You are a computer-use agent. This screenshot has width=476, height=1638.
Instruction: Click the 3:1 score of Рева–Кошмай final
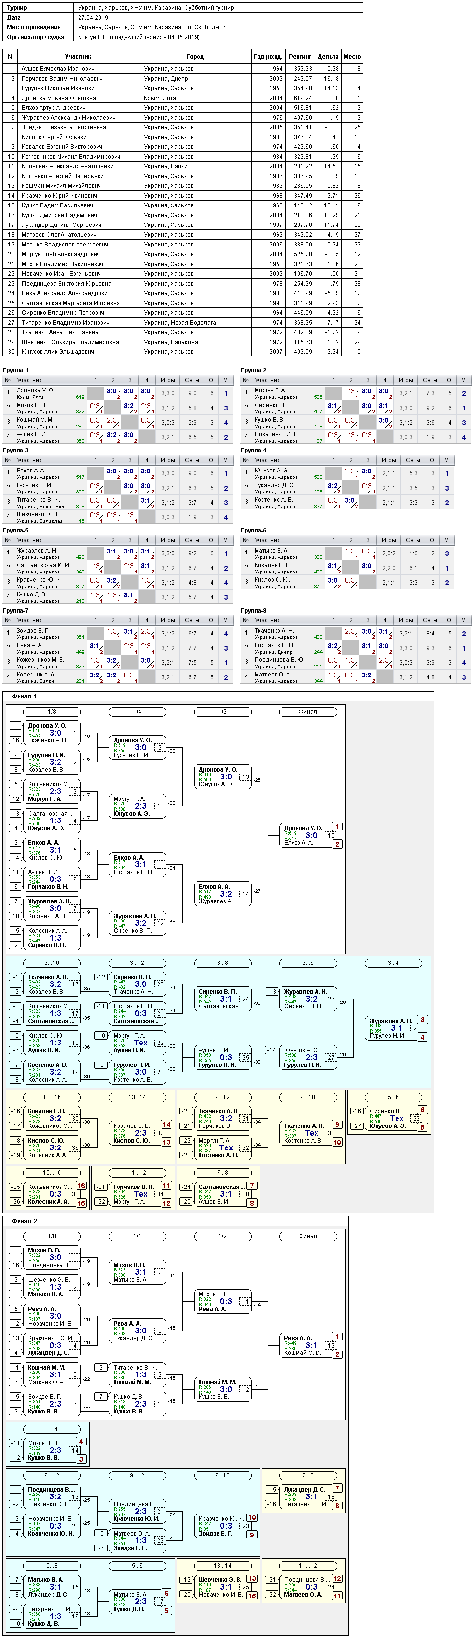[x=312, y=1346]
